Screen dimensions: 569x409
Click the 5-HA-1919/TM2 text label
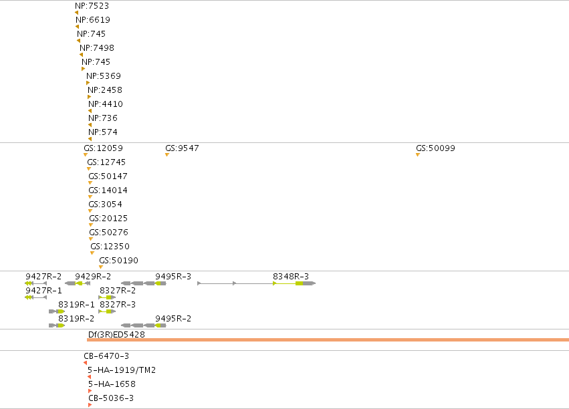click(x=122, y=370)
